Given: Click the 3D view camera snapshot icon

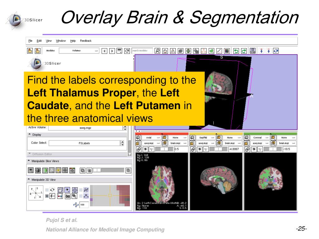Looking at the screenshot, I should coord(68,196).
